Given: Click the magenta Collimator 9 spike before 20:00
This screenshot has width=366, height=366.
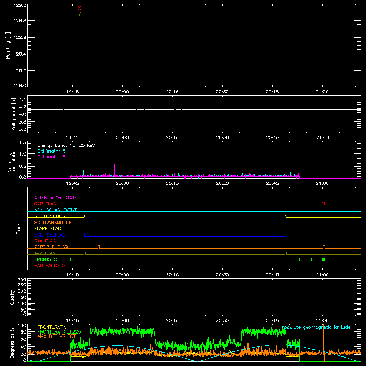Looking at the screenshot, I should click(114, 170).
